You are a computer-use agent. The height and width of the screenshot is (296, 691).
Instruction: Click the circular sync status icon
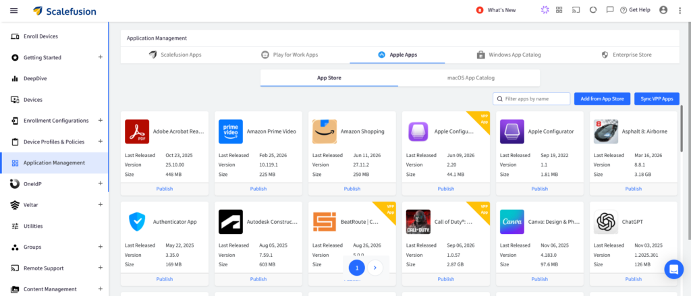click(592, 10)
